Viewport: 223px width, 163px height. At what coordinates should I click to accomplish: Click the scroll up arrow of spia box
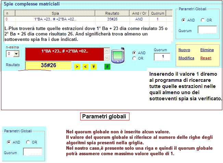[x=107, y=51]
